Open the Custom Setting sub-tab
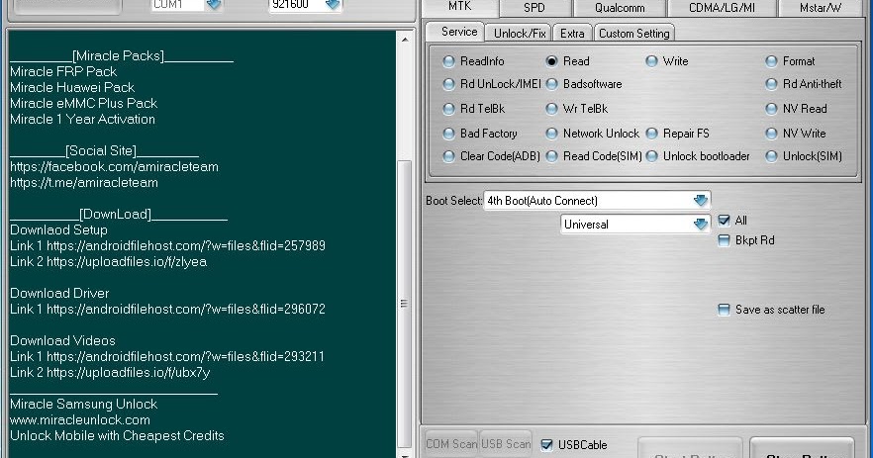This screenshot has width=873, height=458. tap(634, 34)
